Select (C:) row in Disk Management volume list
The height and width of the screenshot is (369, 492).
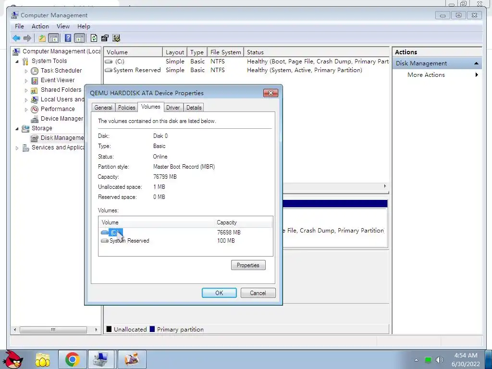pyautogui.click(x=246, y=61)
